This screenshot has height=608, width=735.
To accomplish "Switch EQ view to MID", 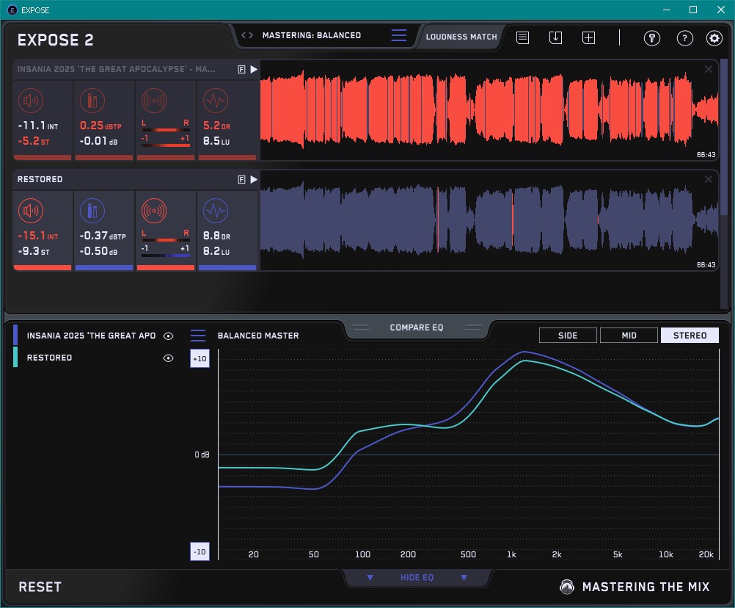I will (x=629, y=336).
